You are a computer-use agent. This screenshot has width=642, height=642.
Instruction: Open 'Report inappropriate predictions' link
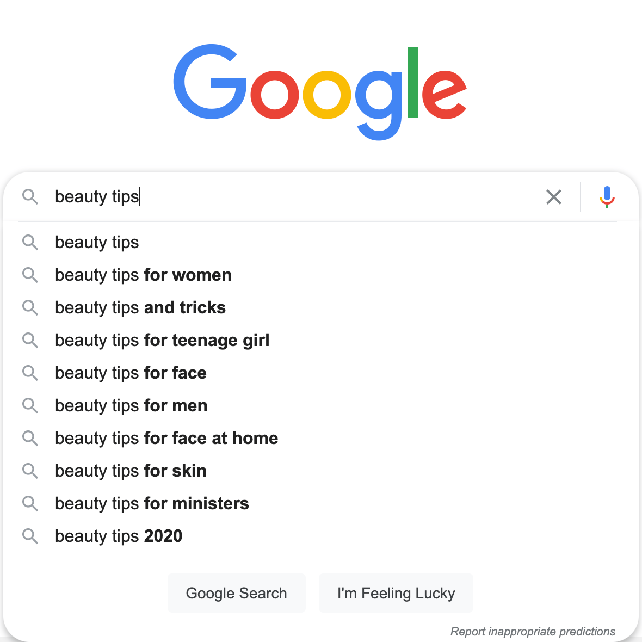click(533, 631)
